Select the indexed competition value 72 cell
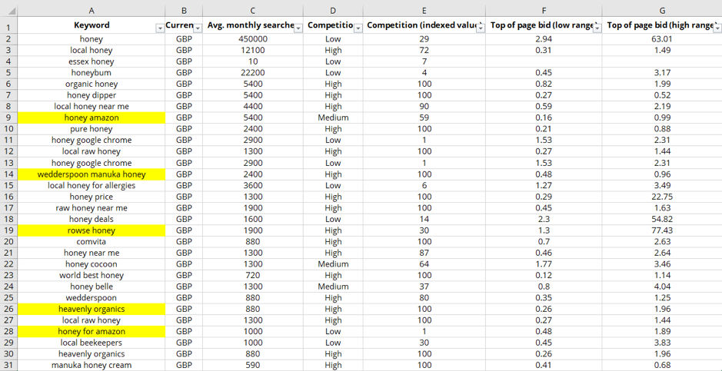The width and height of the screenshot is (722, 371). click(x=424, y=50)
